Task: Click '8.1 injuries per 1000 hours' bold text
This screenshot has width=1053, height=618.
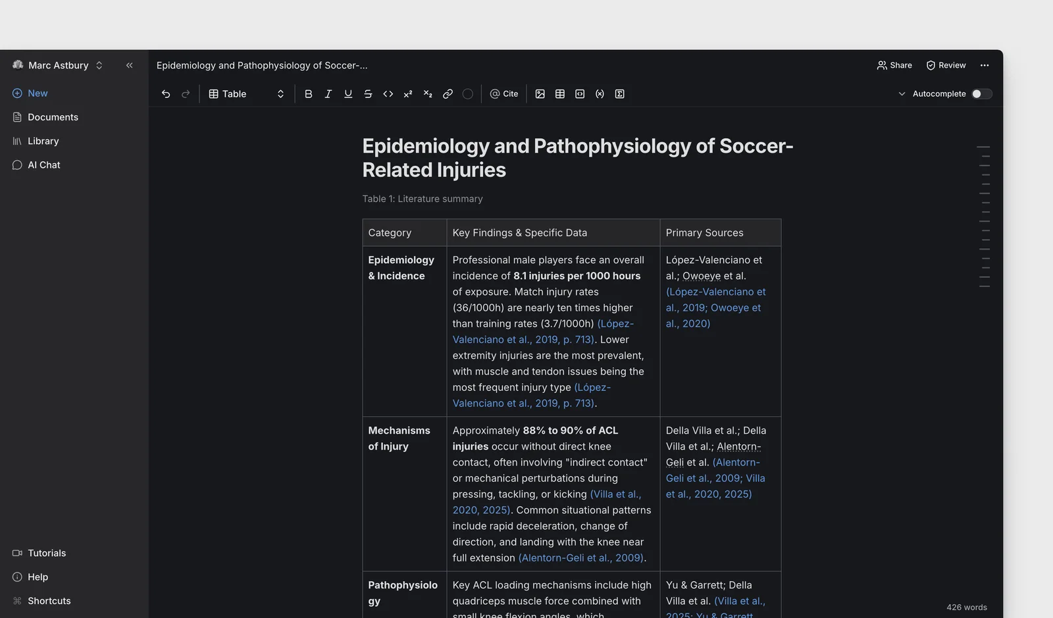Action: 577,276
